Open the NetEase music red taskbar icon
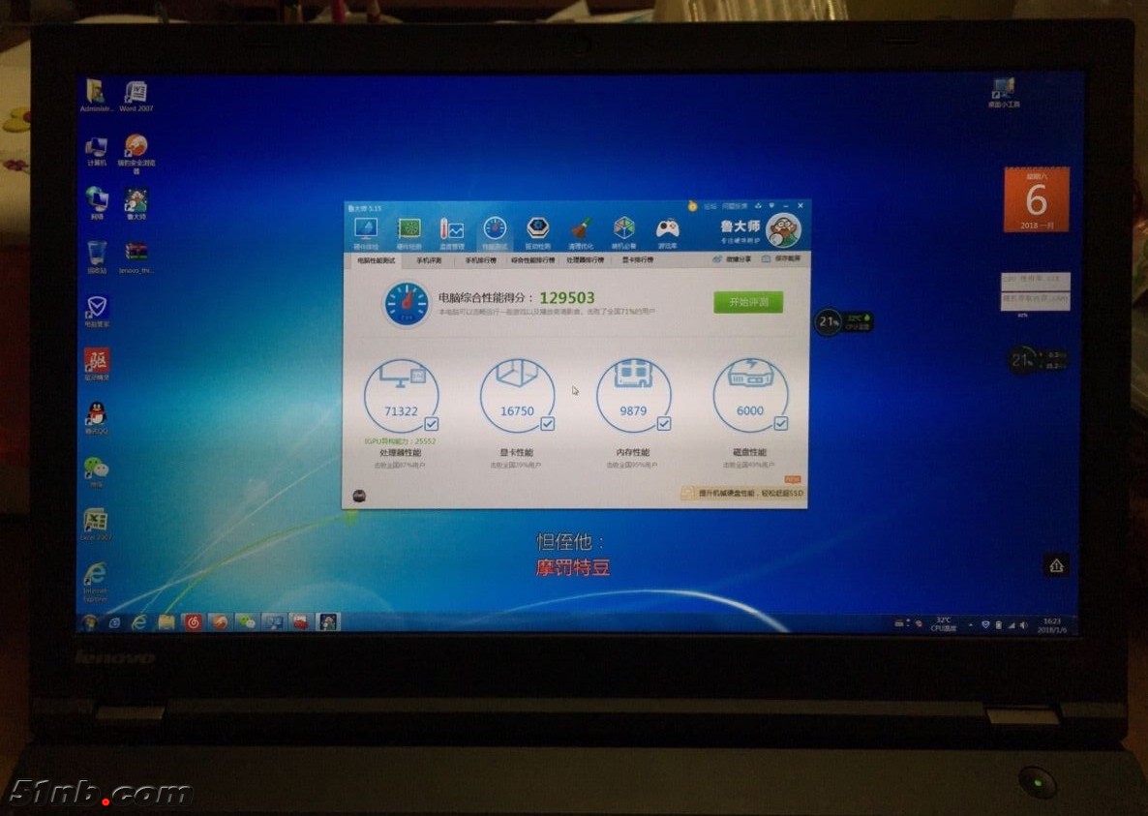The image size is (1148, 816). (x=193, y=622)
